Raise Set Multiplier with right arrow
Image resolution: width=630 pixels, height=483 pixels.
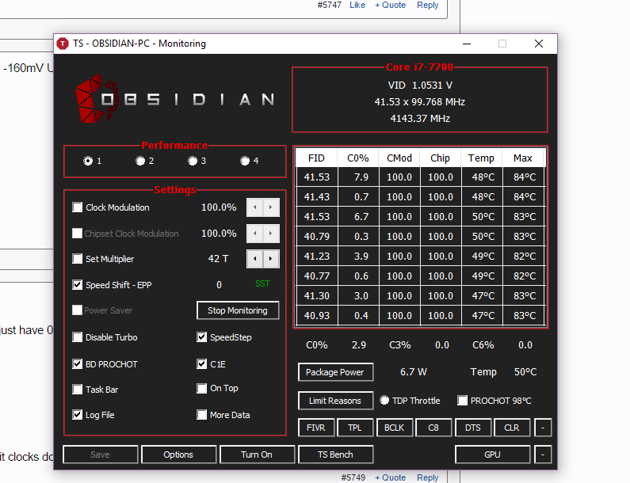click(271, 259)
